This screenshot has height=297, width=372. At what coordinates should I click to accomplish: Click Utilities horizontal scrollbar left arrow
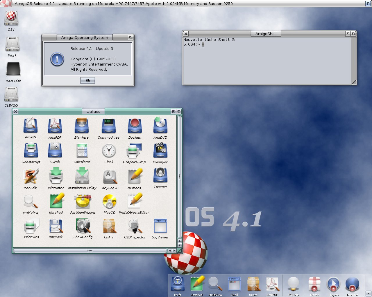[x=170, y=250]
